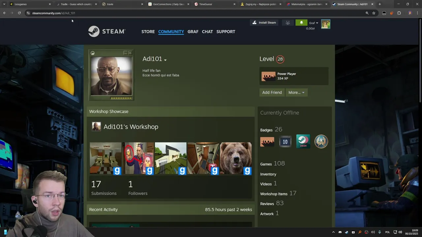Click the Recent Activity heading
This screenshot has width=422, height=237.
click(103, 210)
